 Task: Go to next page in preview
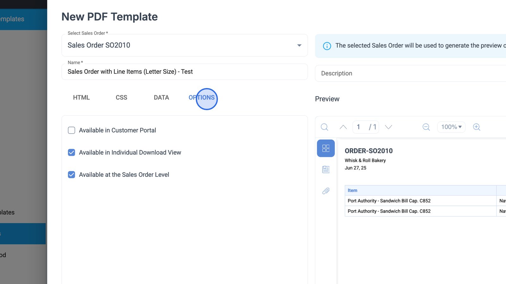pyautogui.click(x=388, y=127)
